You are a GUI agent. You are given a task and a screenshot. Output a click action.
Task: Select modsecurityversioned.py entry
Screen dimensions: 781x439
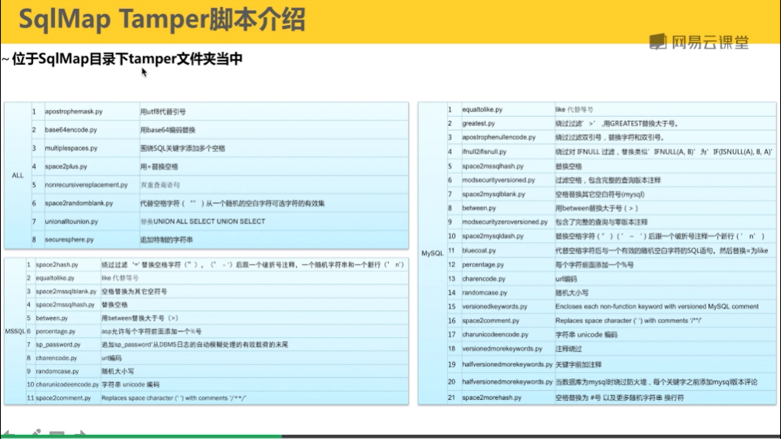point(499,180)
